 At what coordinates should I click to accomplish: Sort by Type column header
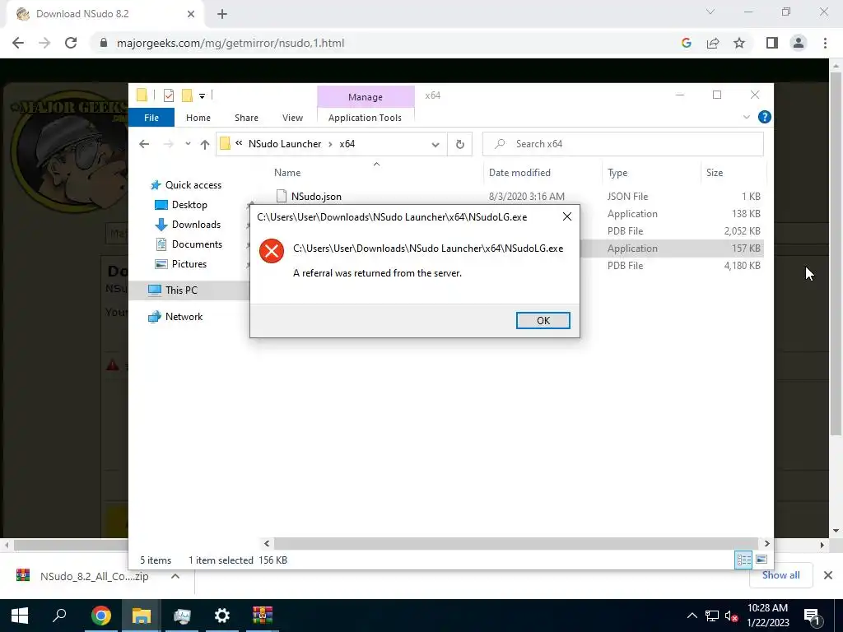pyautogui.click(x=617, y=173)
